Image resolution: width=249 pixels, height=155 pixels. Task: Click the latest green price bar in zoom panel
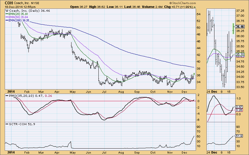233,28
